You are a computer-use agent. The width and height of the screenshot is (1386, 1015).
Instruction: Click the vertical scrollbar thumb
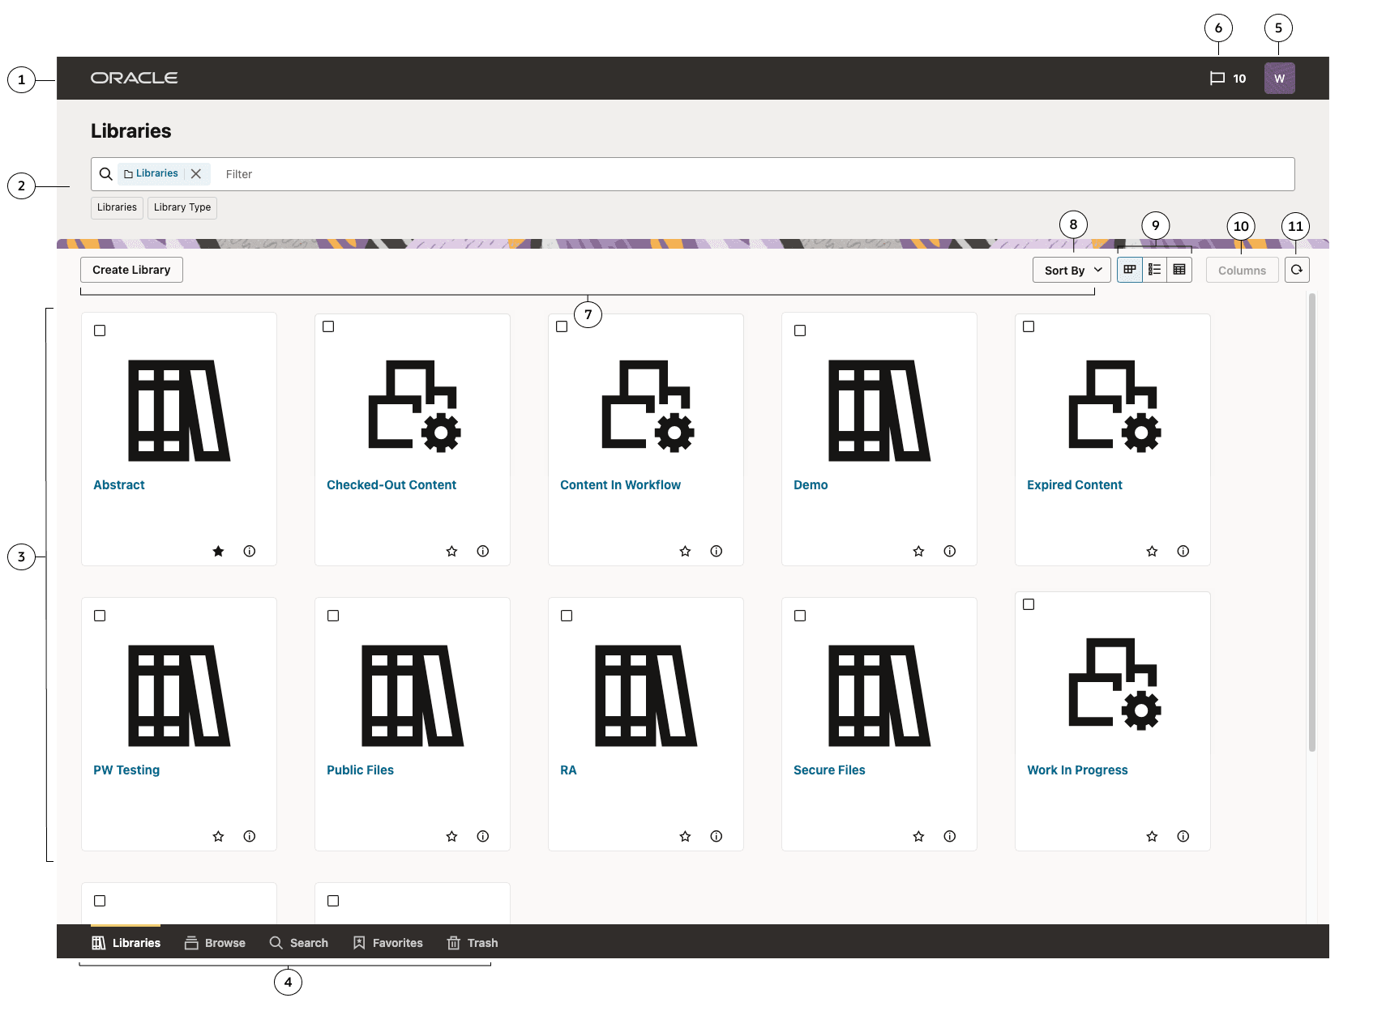coord(1311,522)
